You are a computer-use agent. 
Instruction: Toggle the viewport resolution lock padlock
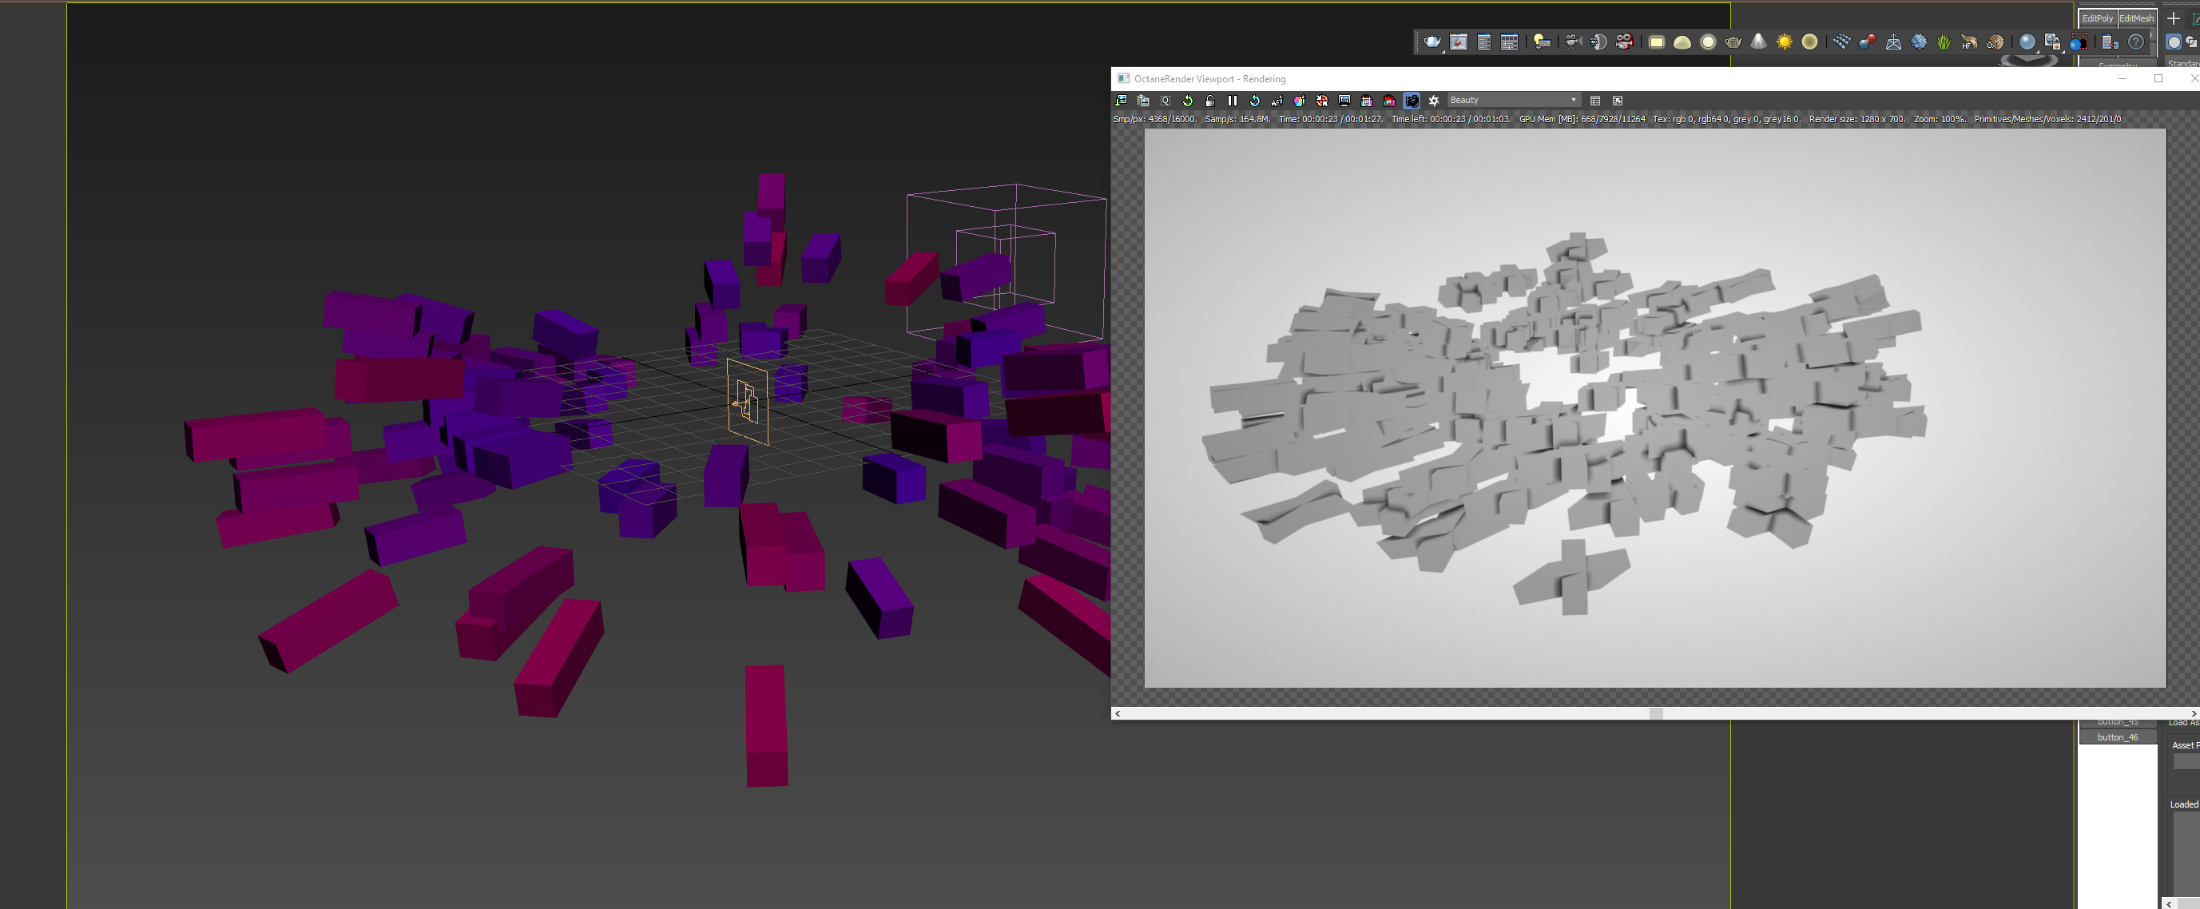tap(1210, 101)
